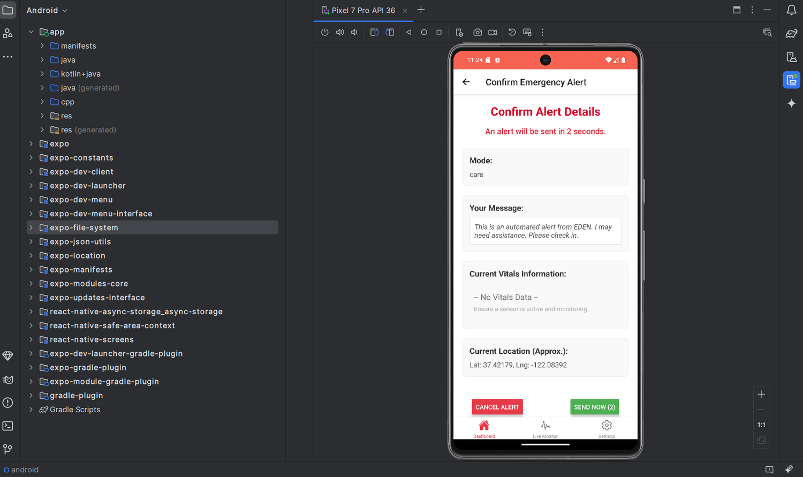Tap the SEND NOW (2) button
This screenshot has width=803, height=477.
click(595, 407)
